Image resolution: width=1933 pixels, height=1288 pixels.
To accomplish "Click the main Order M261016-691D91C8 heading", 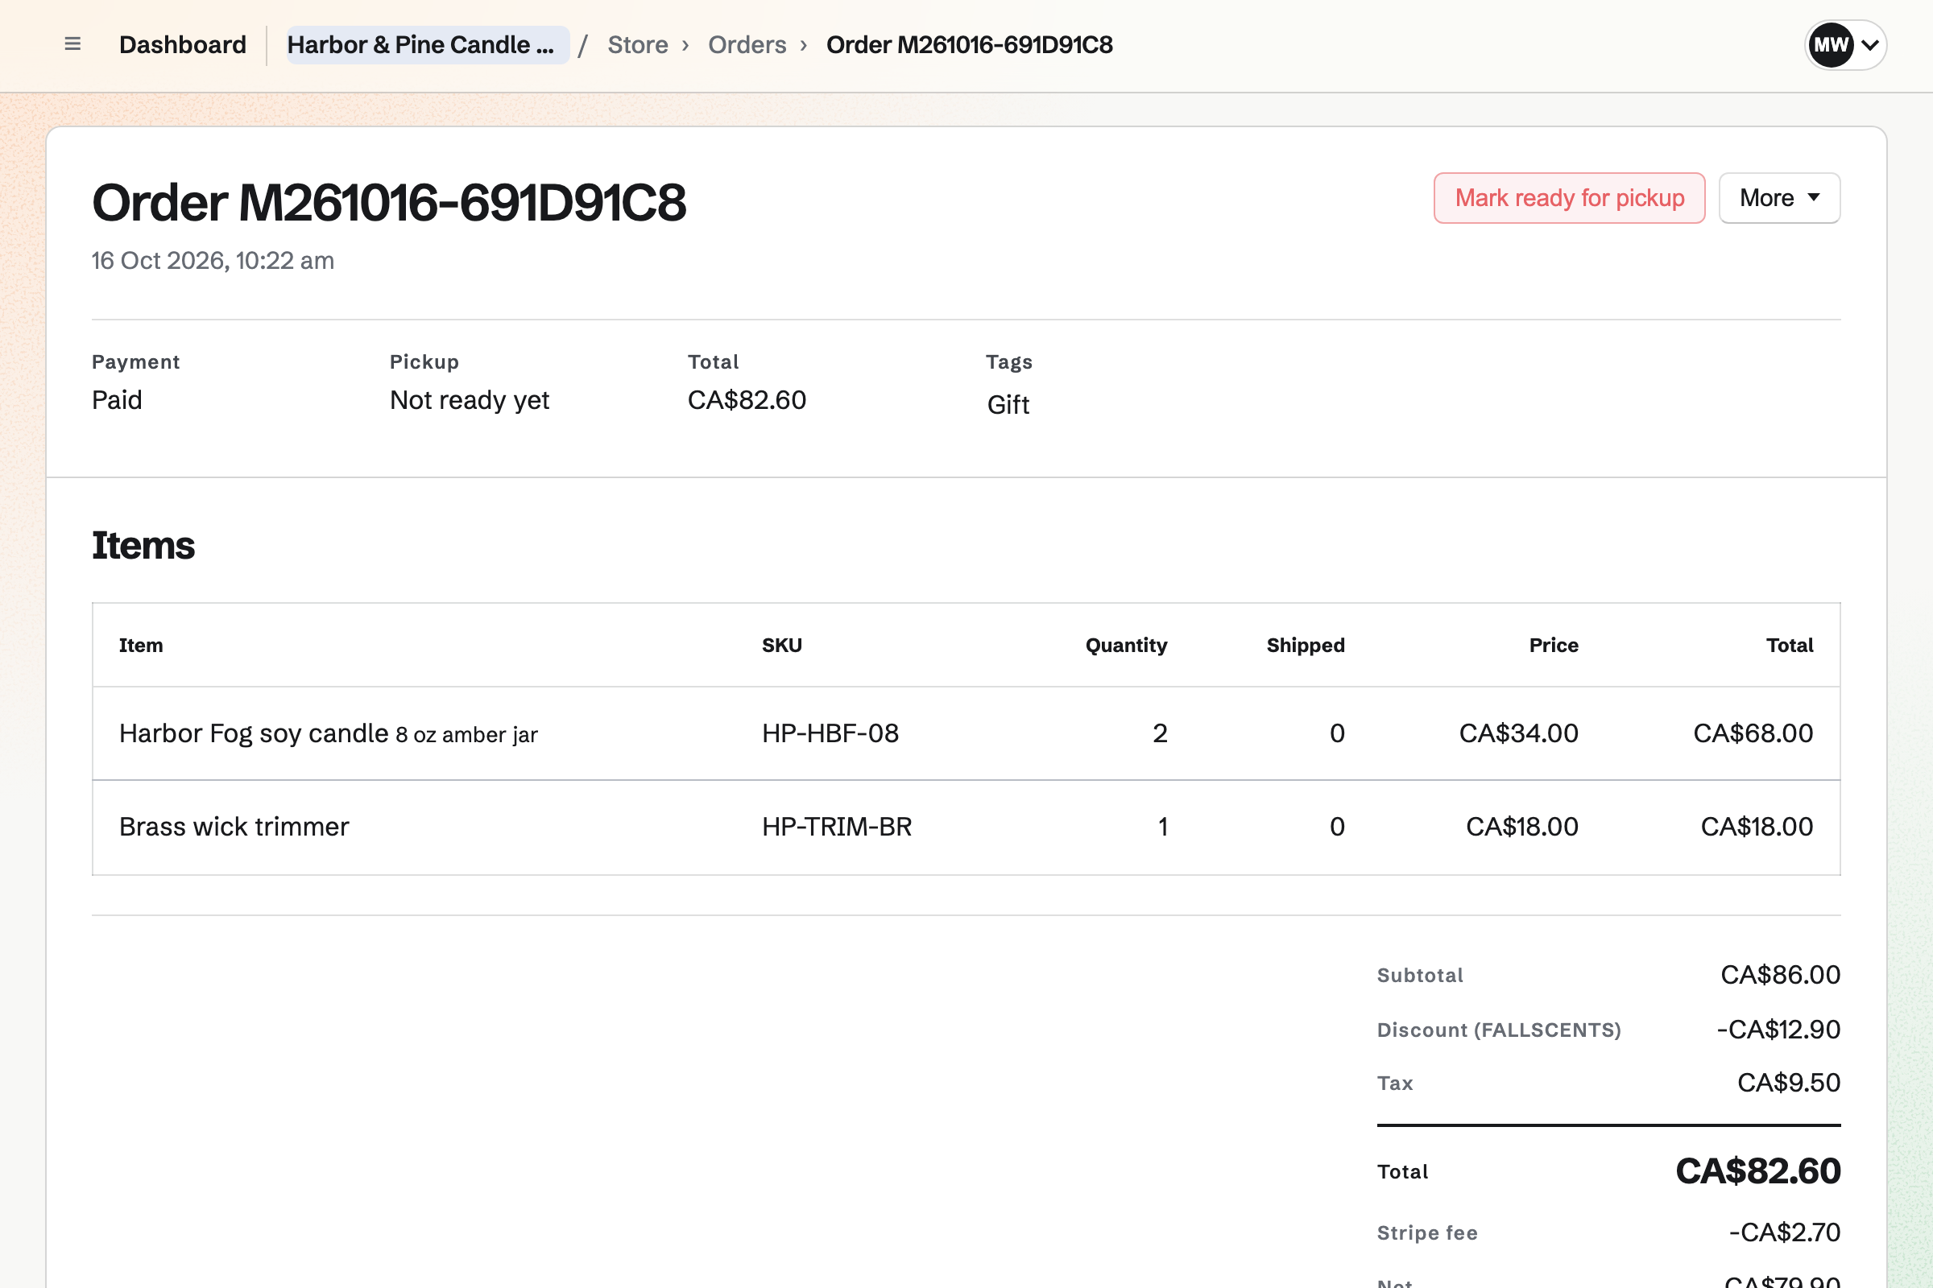I will click(x=389, y=203).
